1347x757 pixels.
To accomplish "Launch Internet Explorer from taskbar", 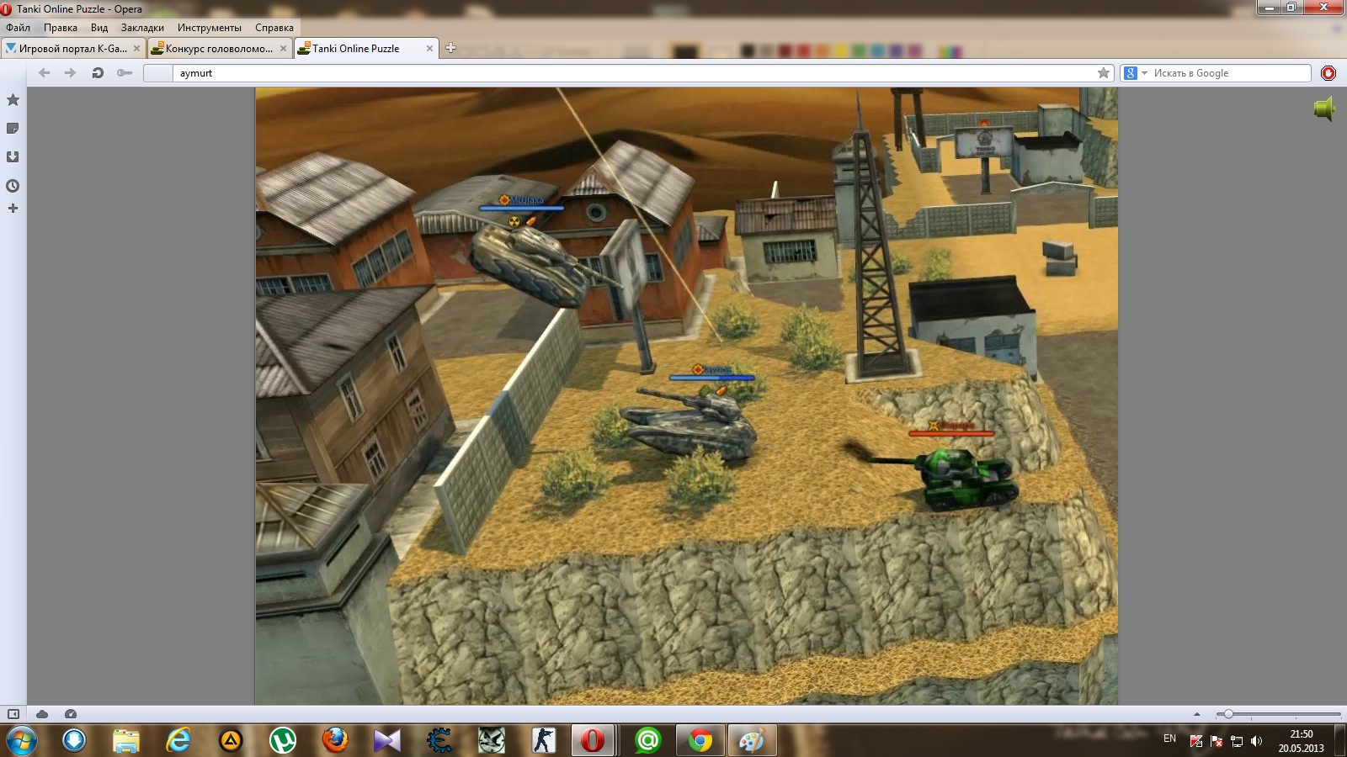I will [178, 740].
